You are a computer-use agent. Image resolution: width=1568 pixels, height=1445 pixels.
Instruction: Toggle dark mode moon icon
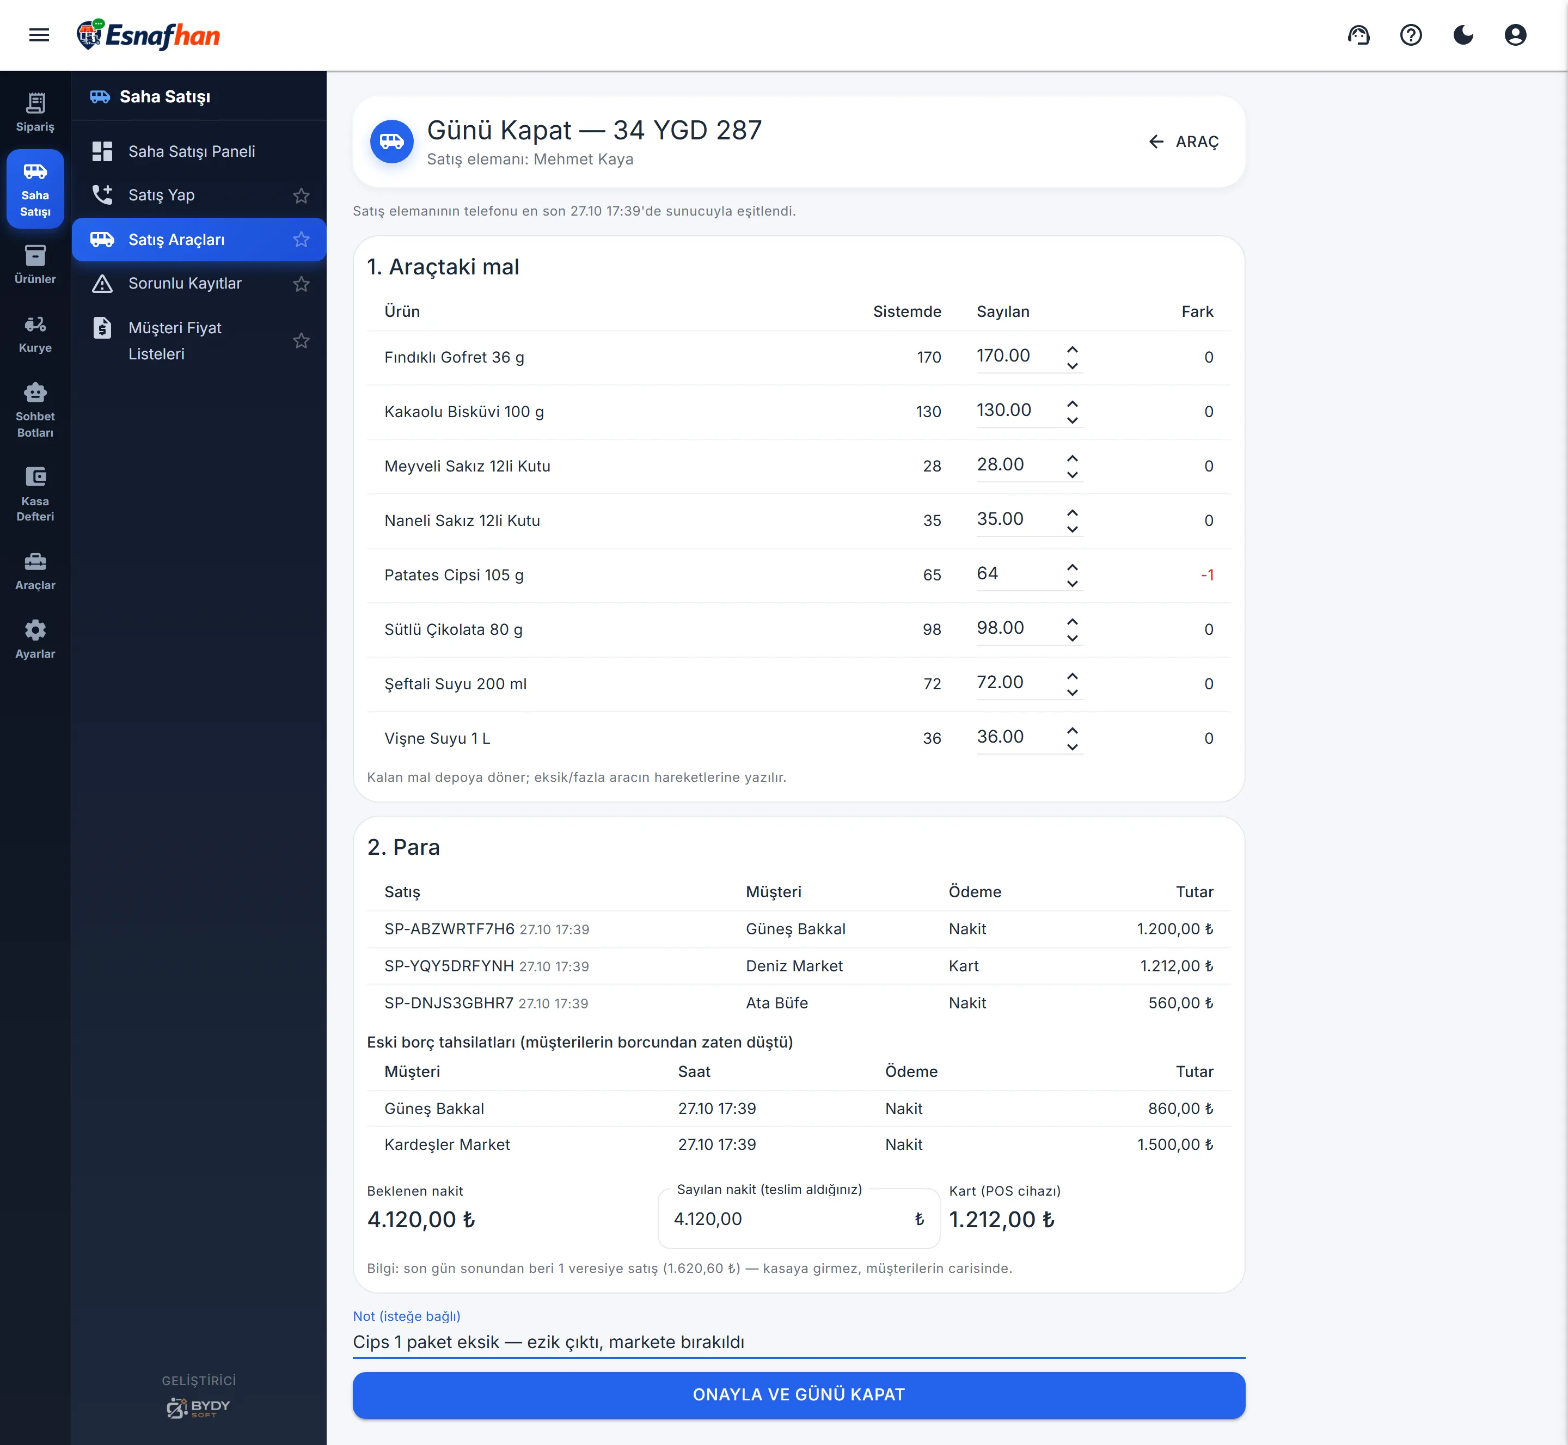click(x=1463, y=35)
